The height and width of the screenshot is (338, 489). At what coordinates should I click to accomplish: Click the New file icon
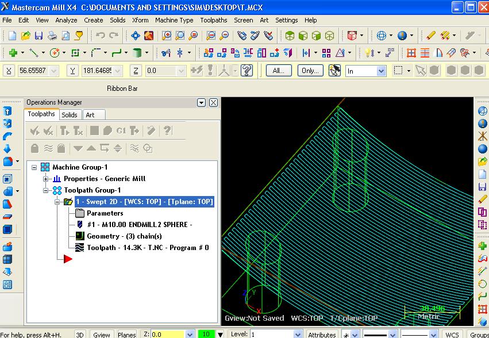tap(12, 36)
